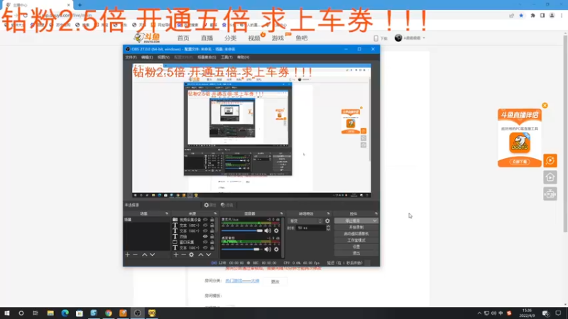The height and width of the screenshot is (319, 568).
Task: Open File Explorer from the taskbar
Action: coord(50,313)
